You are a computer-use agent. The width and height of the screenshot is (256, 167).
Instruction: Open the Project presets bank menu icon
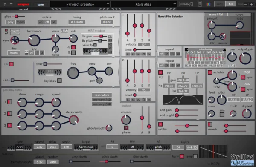[x=108, y=3]
